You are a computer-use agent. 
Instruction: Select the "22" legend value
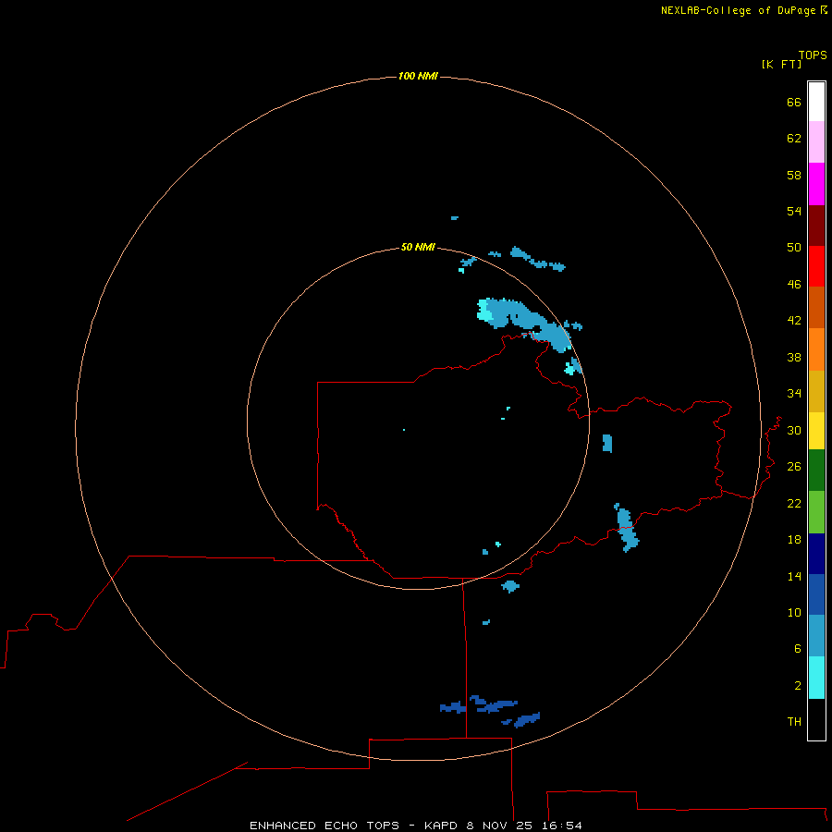pyautogui.click(x=794, y=504)
